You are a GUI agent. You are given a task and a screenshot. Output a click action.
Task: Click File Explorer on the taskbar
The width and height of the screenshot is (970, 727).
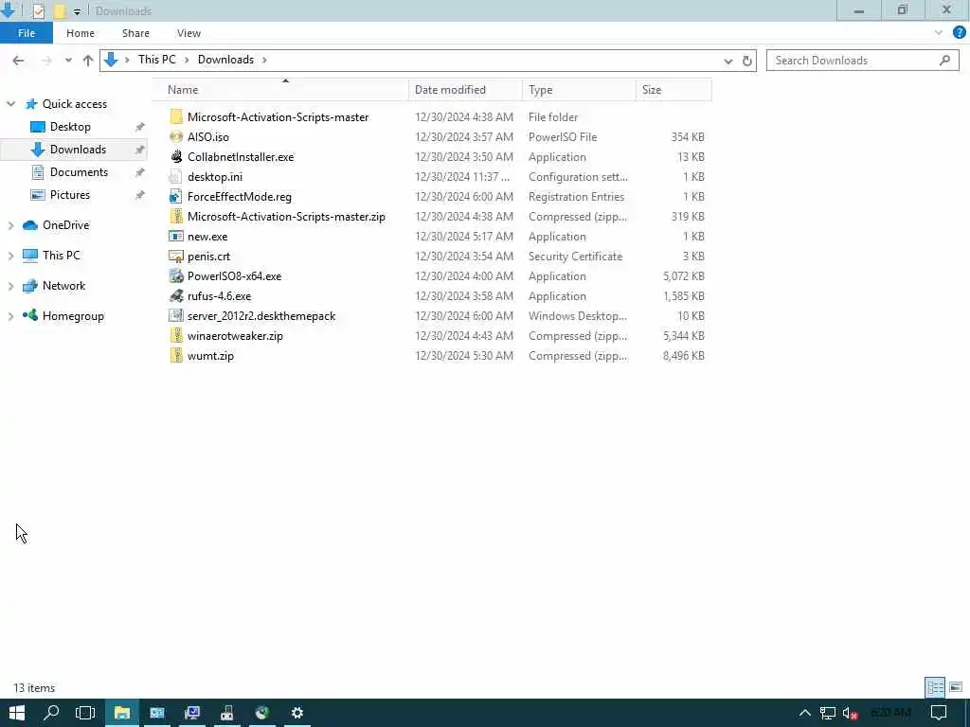122,713
